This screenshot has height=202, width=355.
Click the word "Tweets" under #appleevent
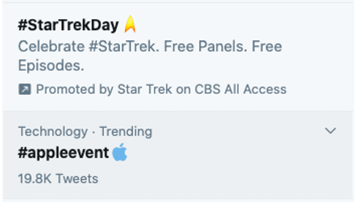click(77, 178)
